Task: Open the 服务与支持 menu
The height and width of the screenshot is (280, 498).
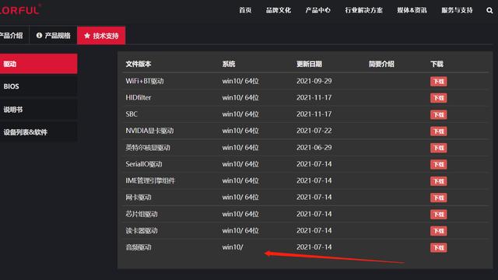Action: coord(457,10)
